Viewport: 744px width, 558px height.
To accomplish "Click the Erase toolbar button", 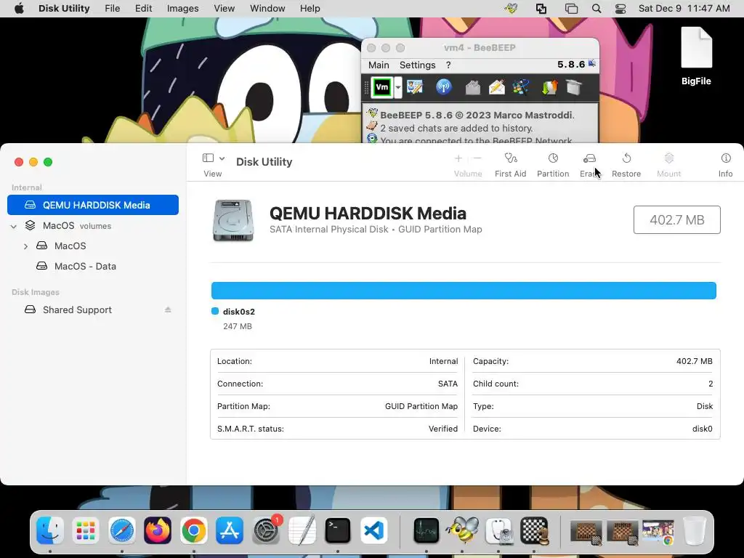I will tap(589, 165).
